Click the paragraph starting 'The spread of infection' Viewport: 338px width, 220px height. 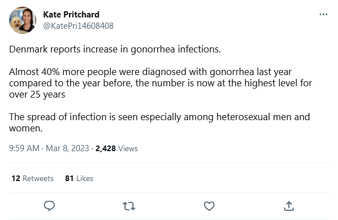coord(159,122)
